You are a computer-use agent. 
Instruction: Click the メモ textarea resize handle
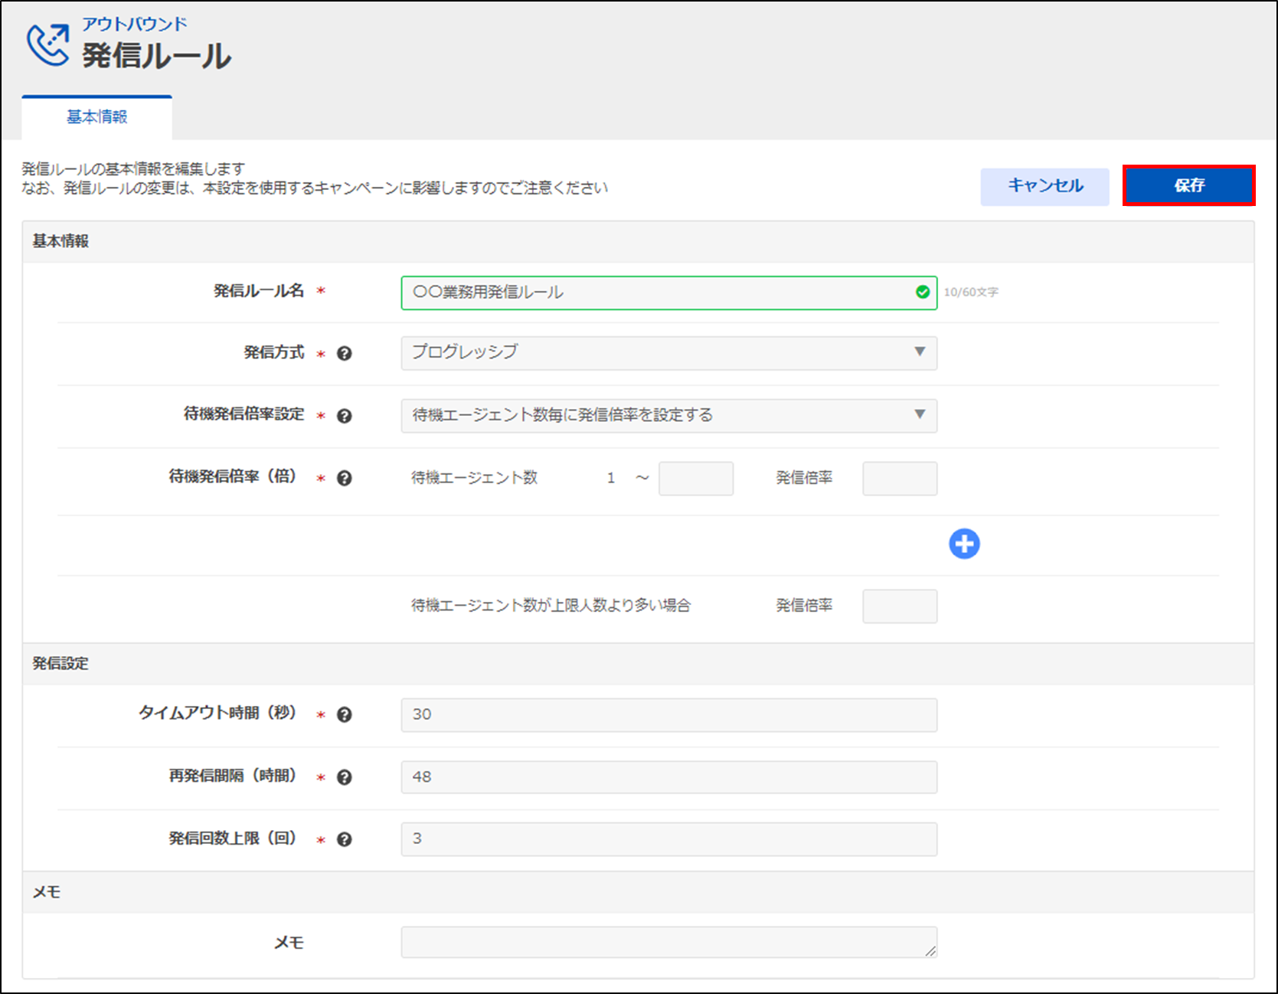tap(930, 951)
